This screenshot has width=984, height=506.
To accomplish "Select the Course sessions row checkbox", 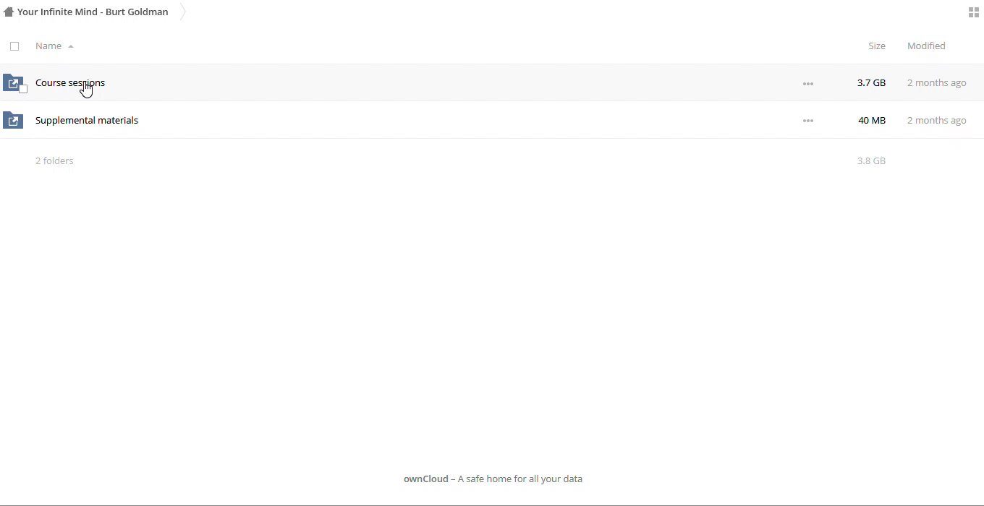I will (x=23, y=89).
